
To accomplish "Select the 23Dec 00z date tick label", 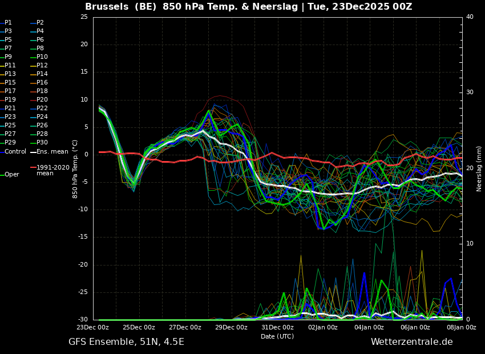I will tap(93, 327).
